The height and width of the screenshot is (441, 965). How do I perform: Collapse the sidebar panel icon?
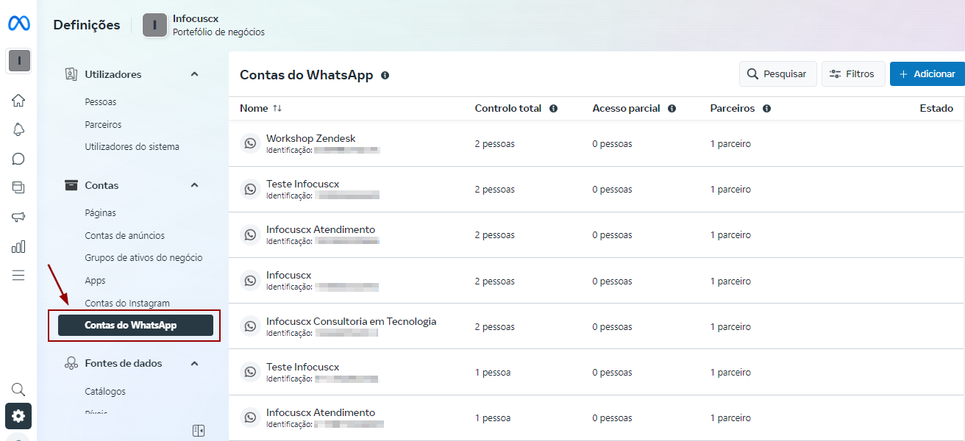click(x=199, y=431)
